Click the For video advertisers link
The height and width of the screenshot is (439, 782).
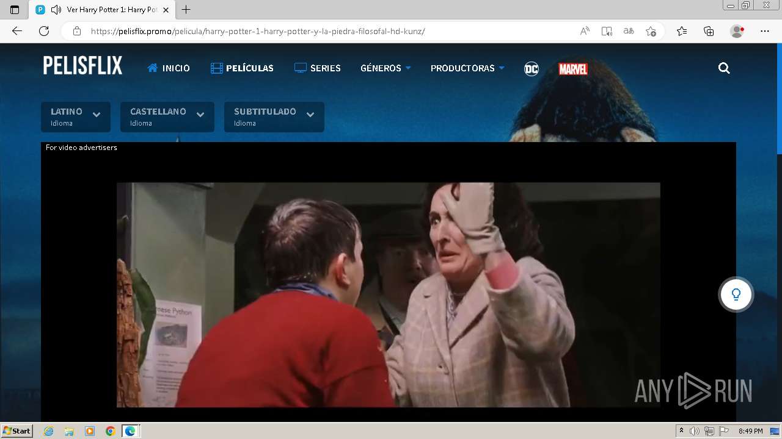tap(81, 148)
